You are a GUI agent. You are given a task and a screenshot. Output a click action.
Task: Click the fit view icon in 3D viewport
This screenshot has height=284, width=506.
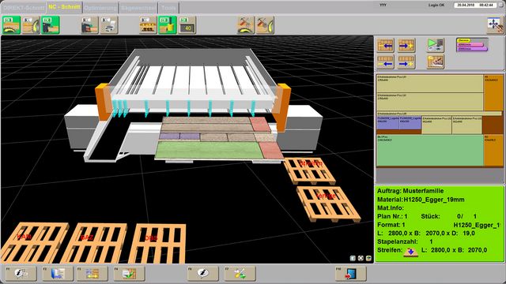(x=361, y=258)
